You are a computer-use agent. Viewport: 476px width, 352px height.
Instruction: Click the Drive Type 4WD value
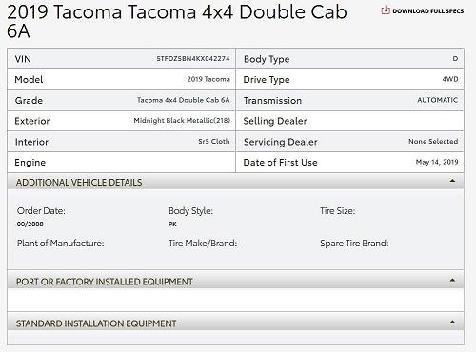[x=450, y=79]
